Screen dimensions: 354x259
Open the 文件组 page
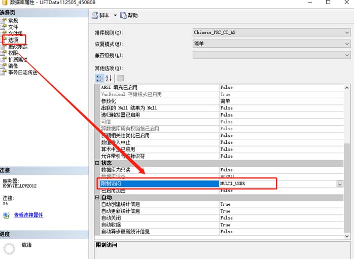pyautogui.click(x=16, y=33)
